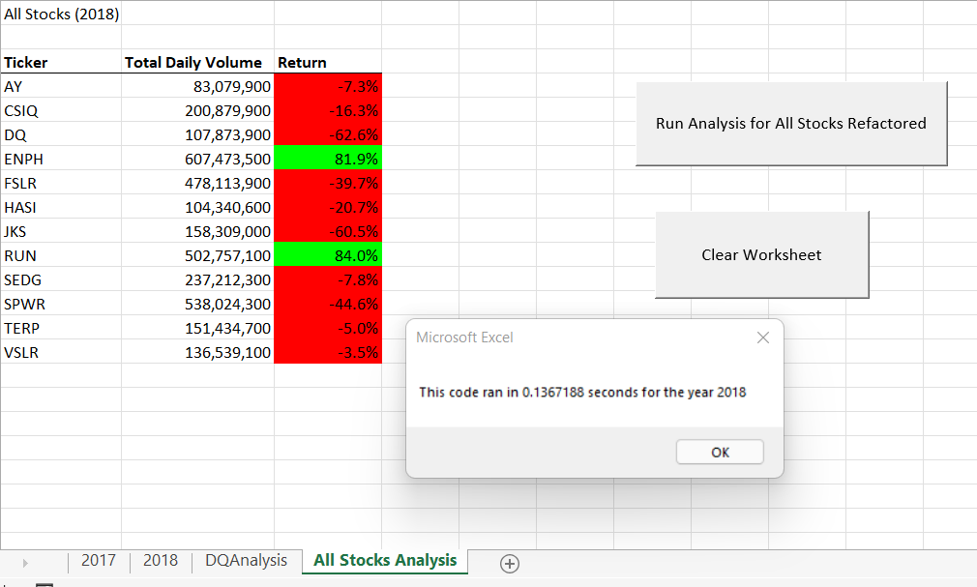Select volume cell 237,212,300

click(197, 279)
